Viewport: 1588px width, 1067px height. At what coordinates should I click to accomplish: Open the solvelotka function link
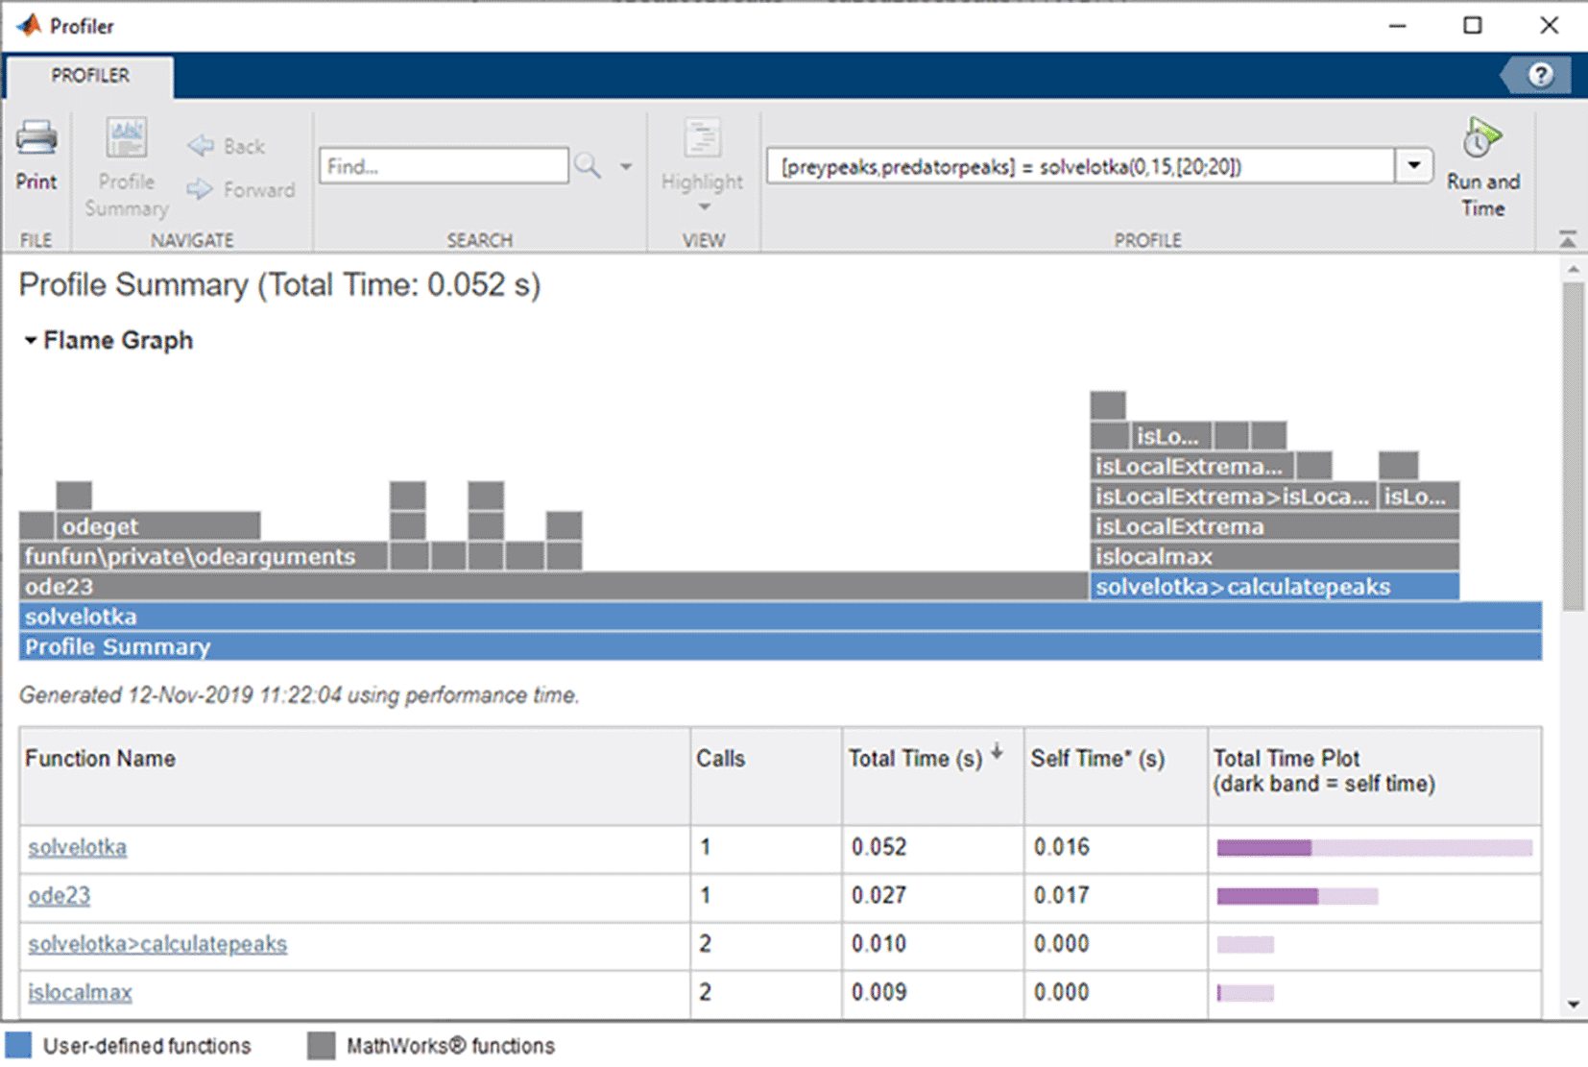click(78, 847)
